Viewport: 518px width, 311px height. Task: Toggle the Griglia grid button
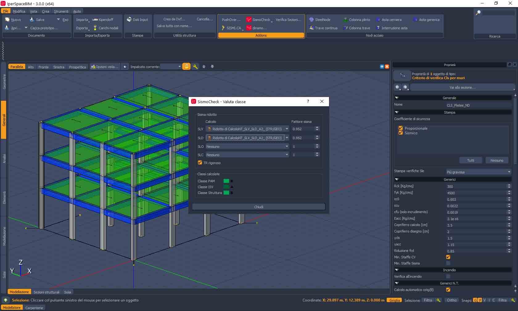click(x=394, y=300)
